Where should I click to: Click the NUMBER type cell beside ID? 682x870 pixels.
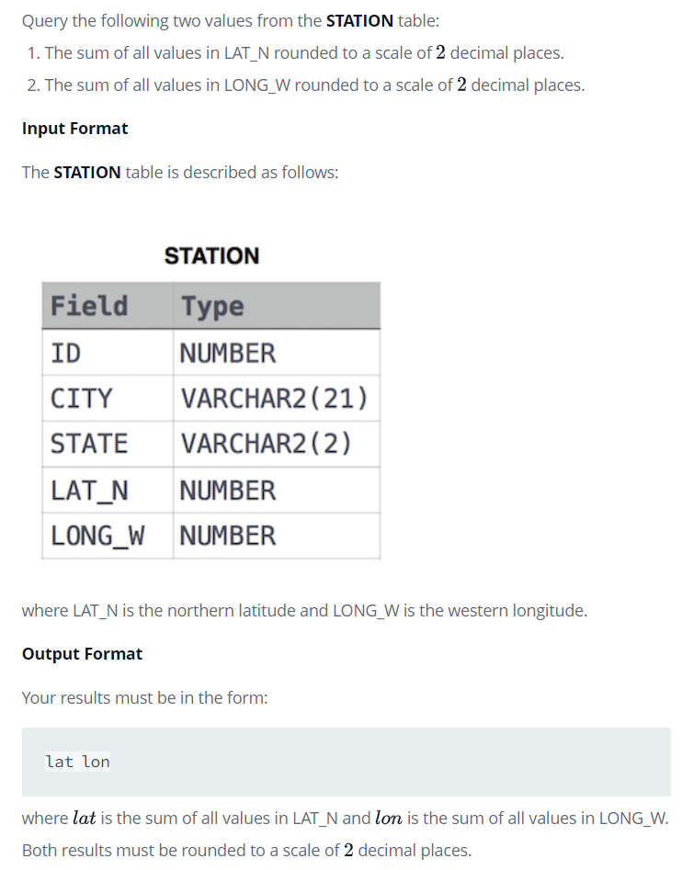(277, 353)
